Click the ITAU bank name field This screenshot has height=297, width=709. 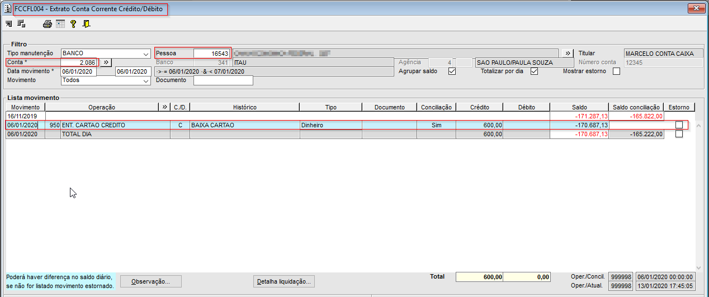point(313,63)
